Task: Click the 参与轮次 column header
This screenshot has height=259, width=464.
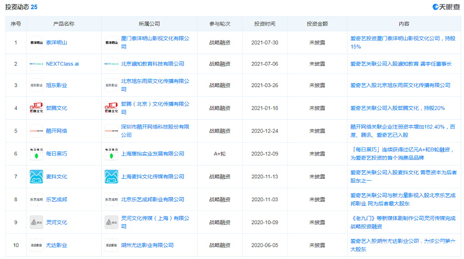Action: click(x=220, y=24)
